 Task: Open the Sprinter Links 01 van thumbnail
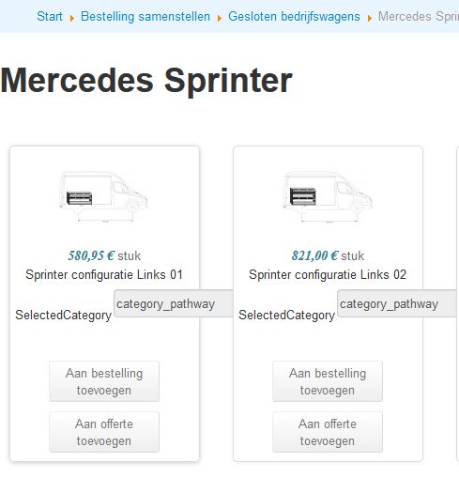[104, 196]
